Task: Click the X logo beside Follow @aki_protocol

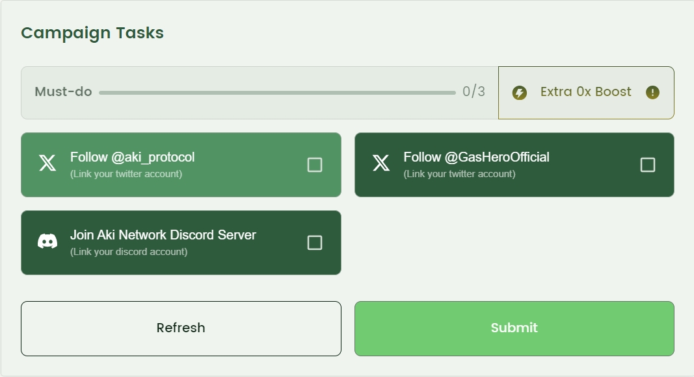Action: click(47, 163)
